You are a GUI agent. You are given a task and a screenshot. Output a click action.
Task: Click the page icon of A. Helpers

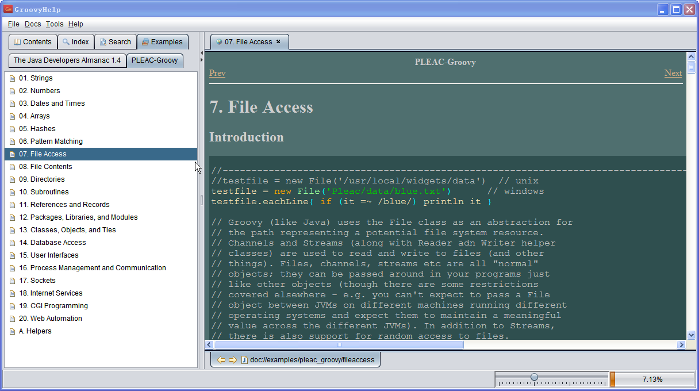(13, 331)
